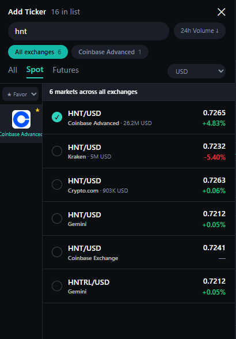Screen dimensions: 236x339
Task: Uncheck the selected Coinbase Advanced HNT/USD market
Action: 57,117
